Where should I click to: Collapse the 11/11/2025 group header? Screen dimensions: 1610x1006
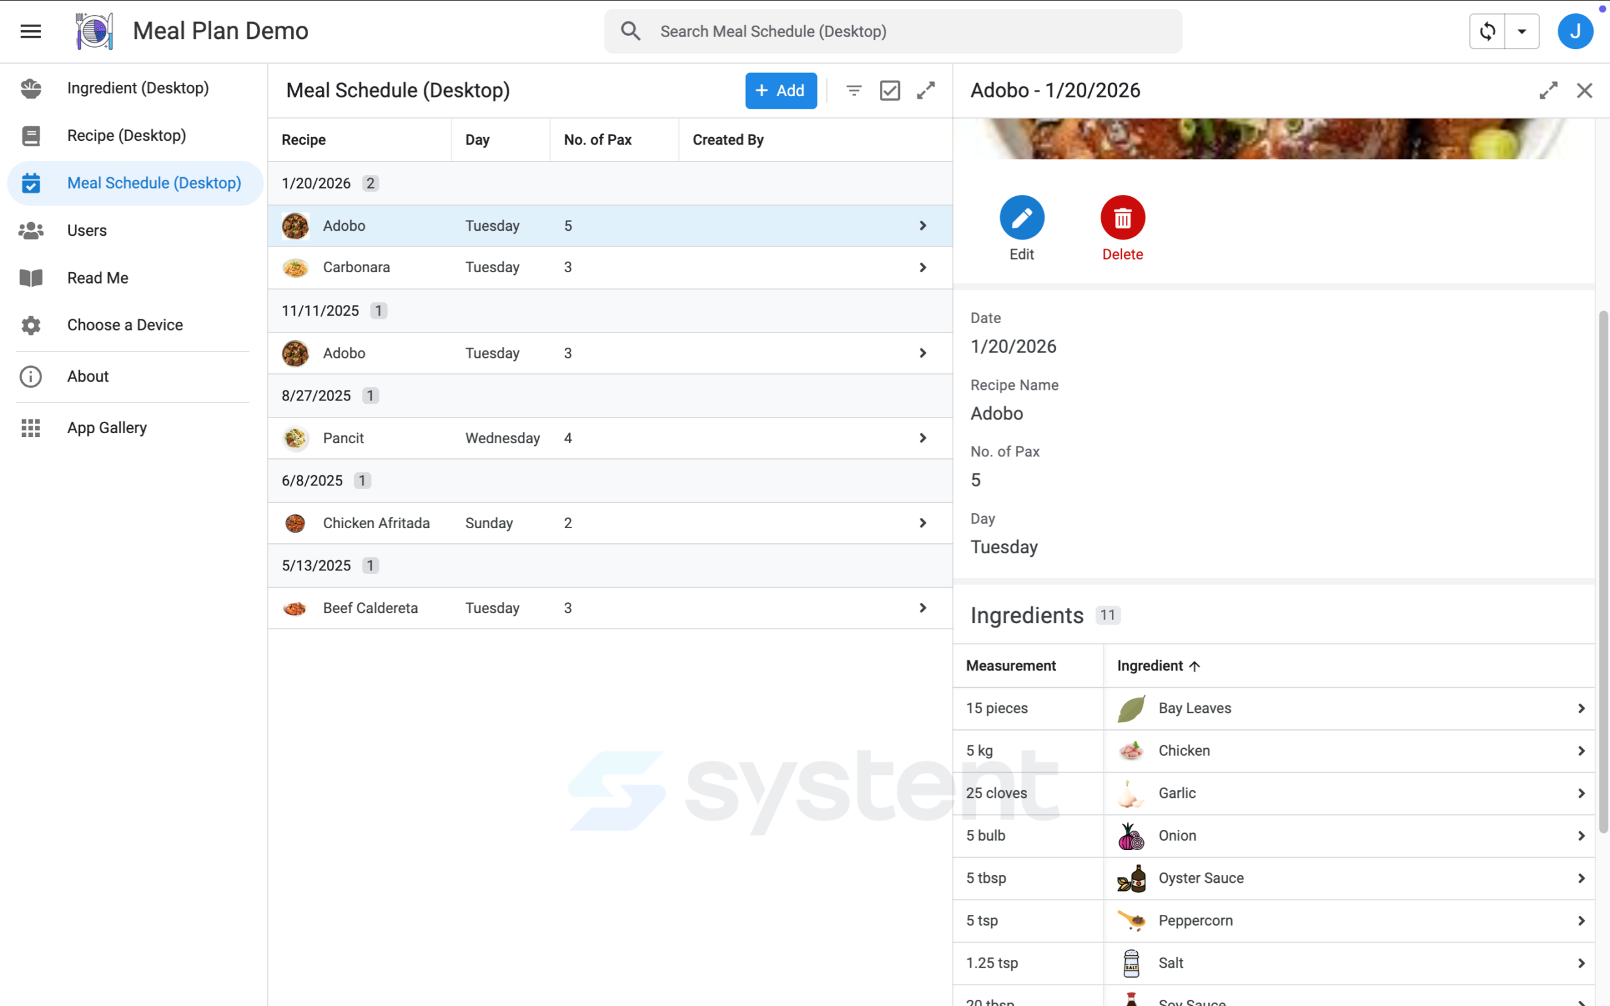610,311
